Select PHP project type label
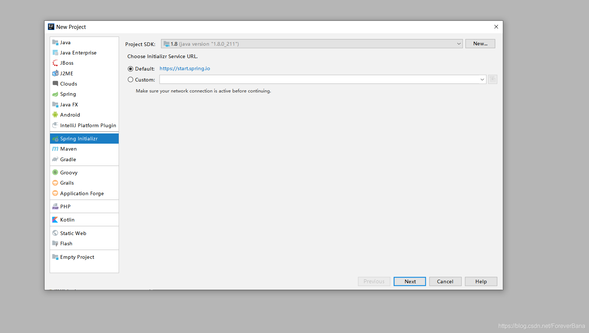The width and height of the screenshot is (589, 333). click(65, 207)
